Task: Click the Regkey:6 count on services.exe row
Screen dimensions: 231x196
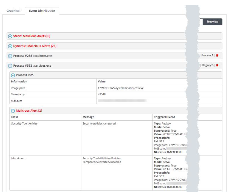Action: [208, 65]
